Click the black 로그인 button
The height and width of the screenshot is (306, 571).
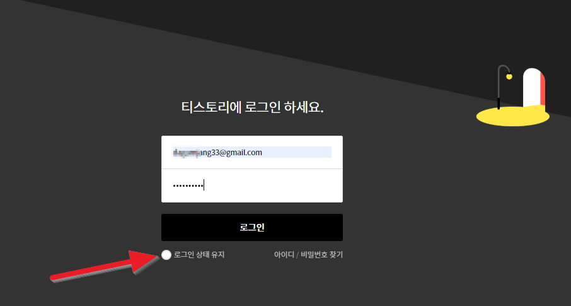tap(252, 227)
